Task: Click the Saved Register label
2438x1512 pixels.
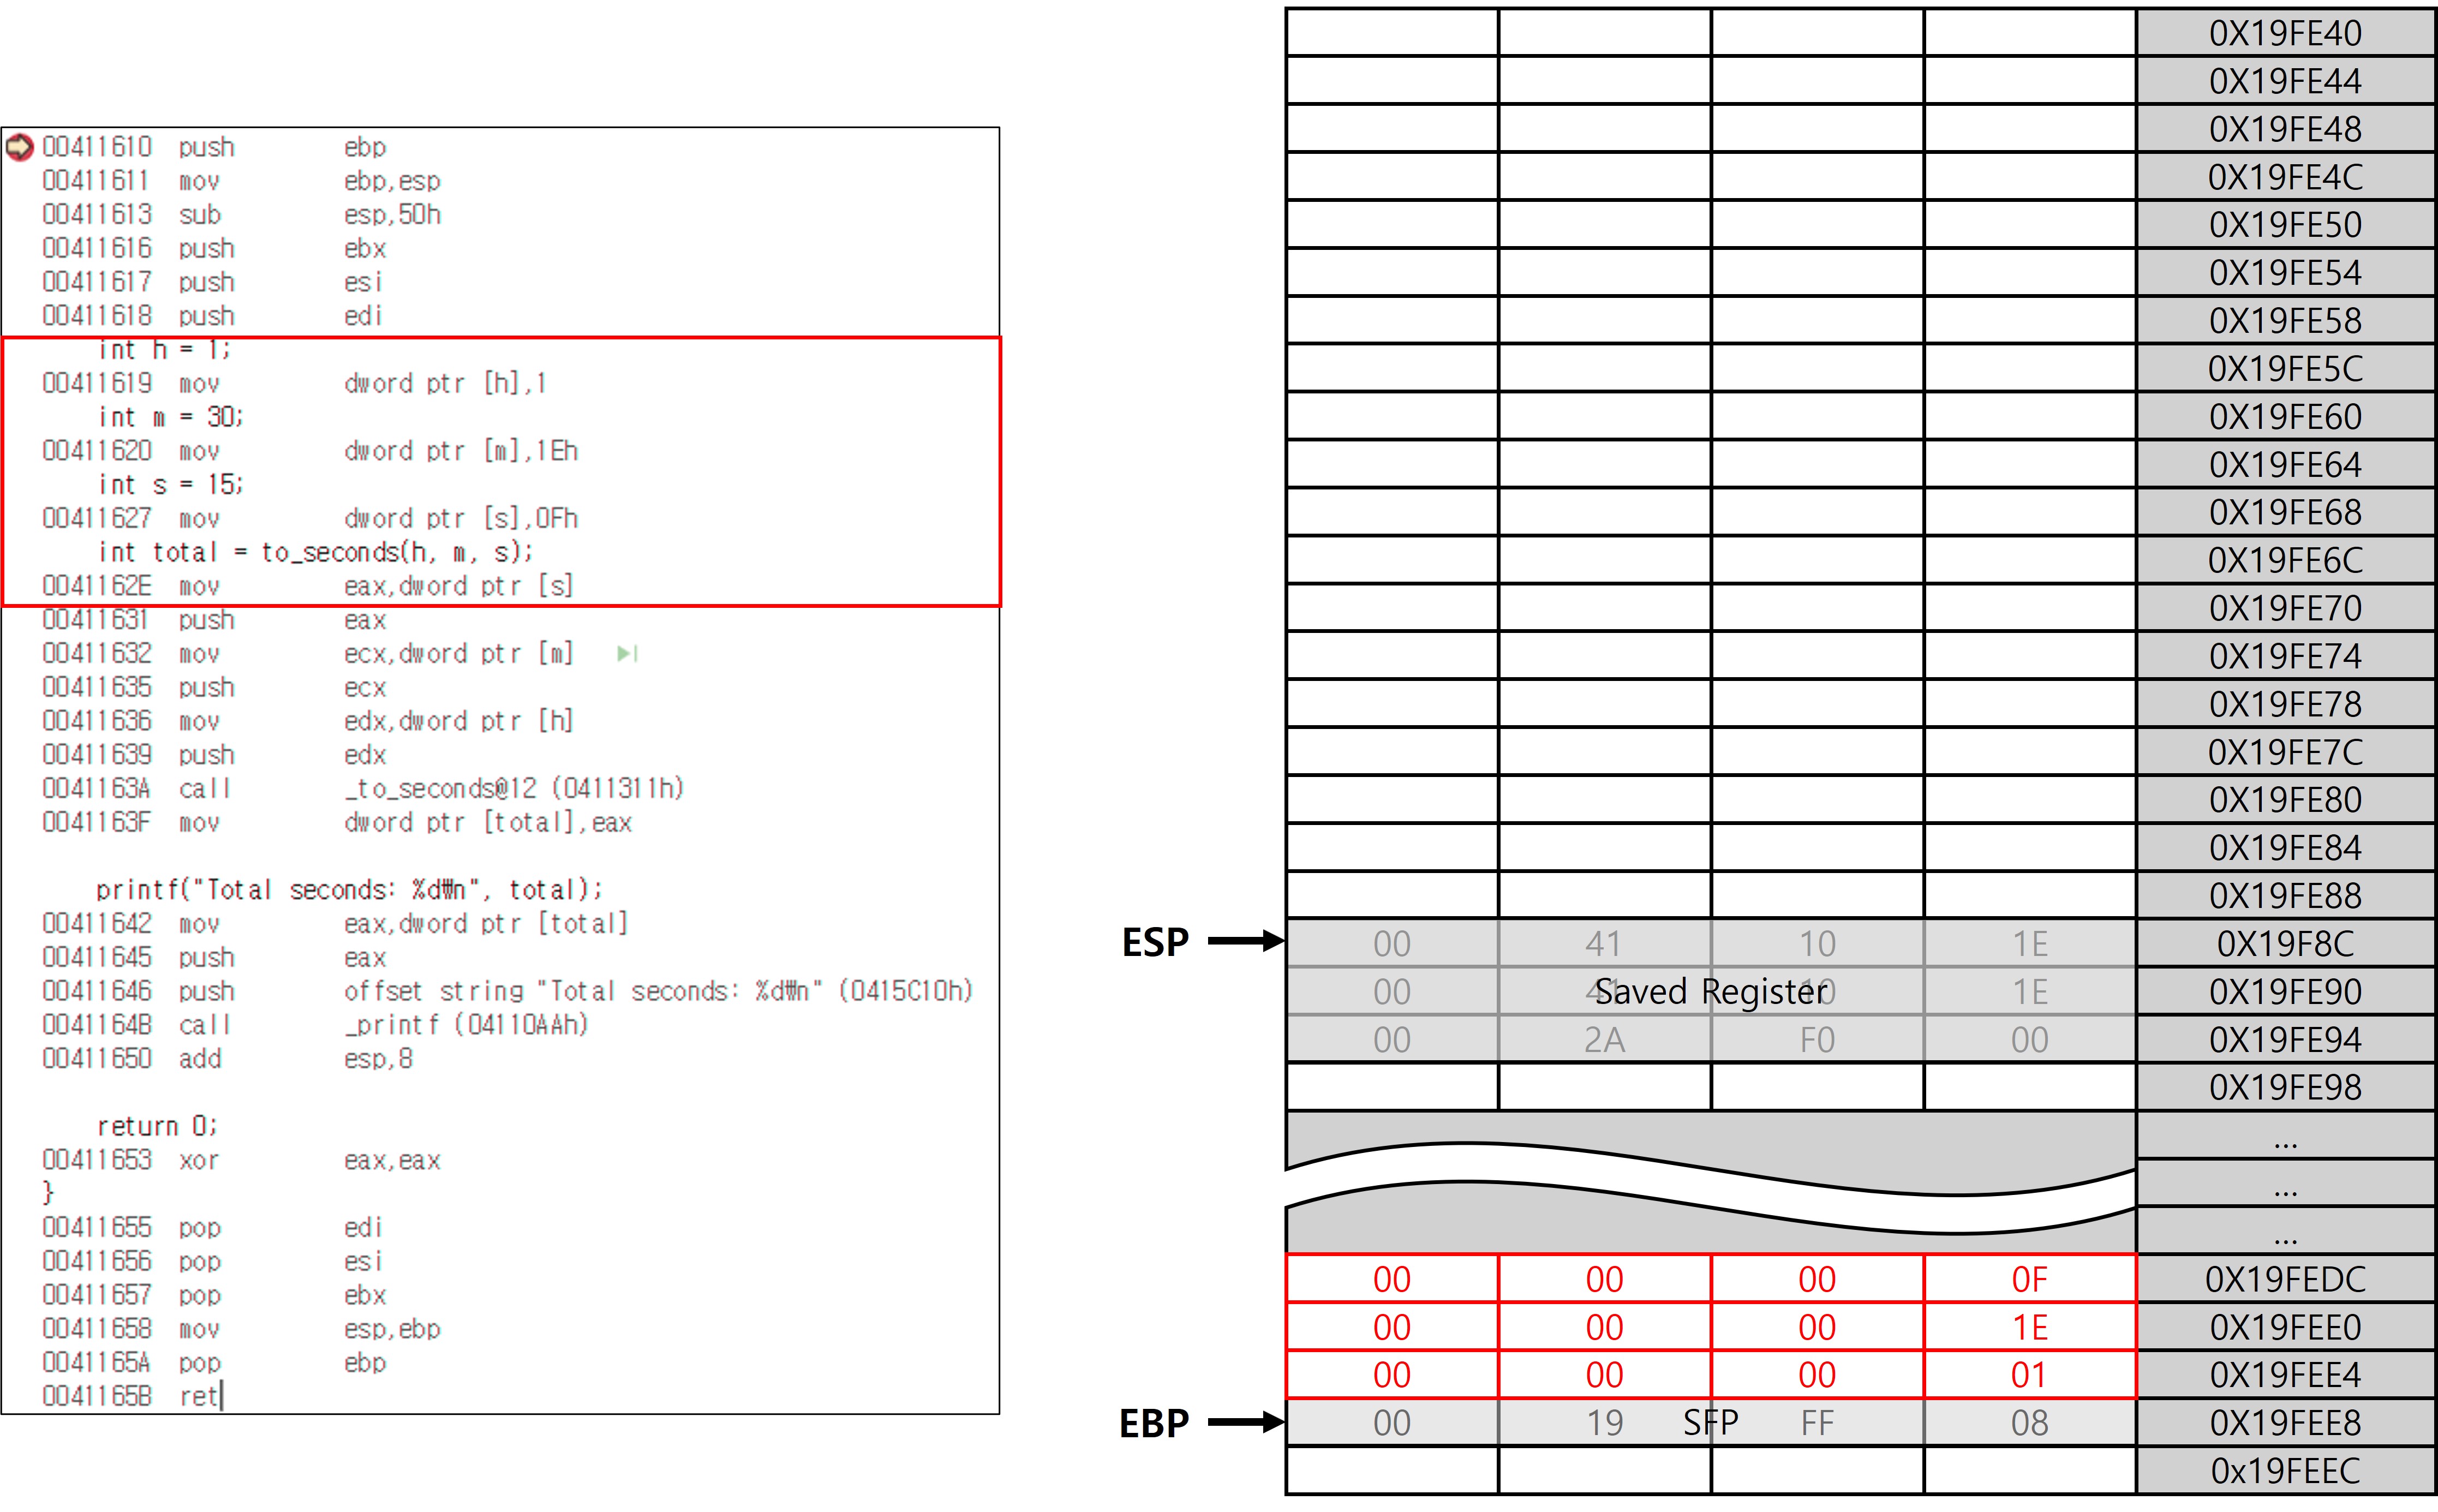Action: [1711, 991]
